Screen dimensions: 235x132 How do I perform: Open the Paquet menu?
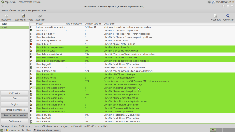pos(21,11)
